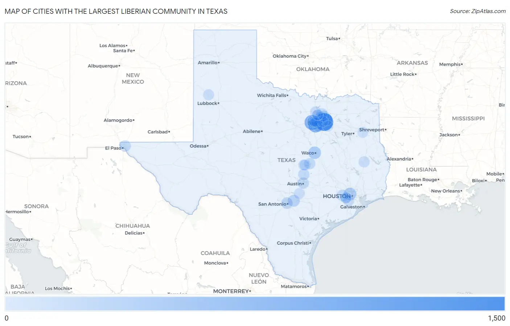510x326 pixels.
Task: Click the Monclova label
Action: pos(215,263)
